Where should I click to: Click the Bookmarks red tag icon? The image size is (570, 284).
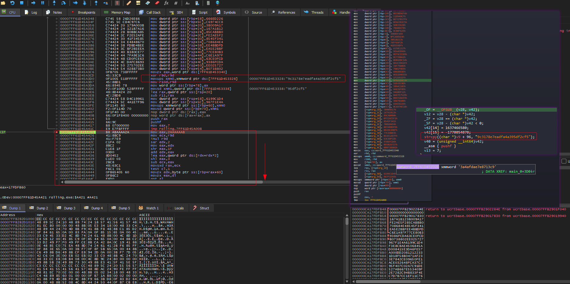click(x=157, y=3)
